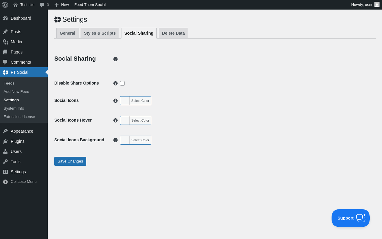Open the System Info submenu link
Viewport: 382px width, 239px height.
[x=14, y=108]
